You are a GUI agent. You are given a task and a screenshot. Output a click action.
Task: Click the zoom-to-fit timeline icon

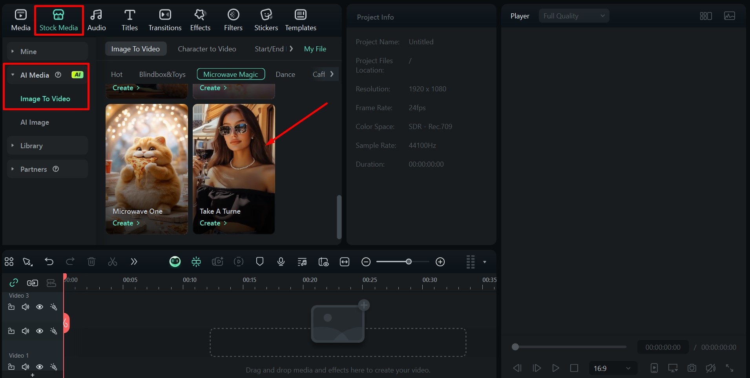tap(345, 262)
